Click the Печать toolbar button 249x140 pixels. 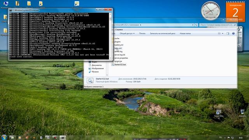[x=142, y=33]
